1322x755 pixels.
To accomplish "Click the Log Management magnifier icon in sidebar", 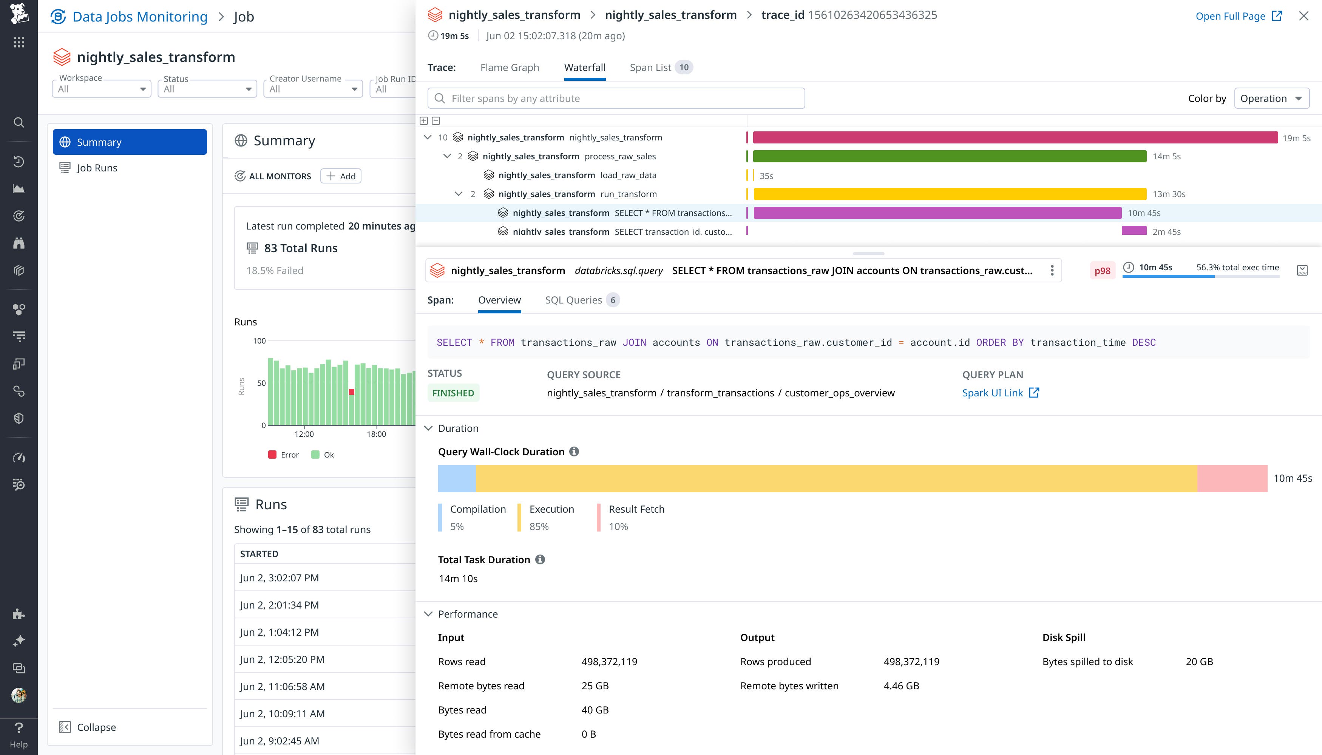I will point(19,485).
